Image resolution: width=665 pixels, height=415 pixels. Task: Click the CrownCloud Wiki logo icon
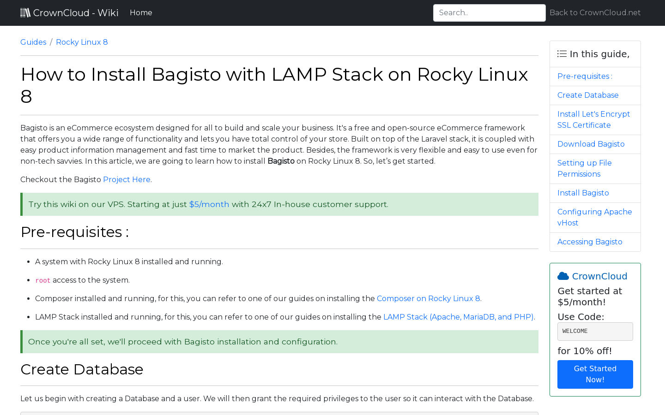click(25, 12)
